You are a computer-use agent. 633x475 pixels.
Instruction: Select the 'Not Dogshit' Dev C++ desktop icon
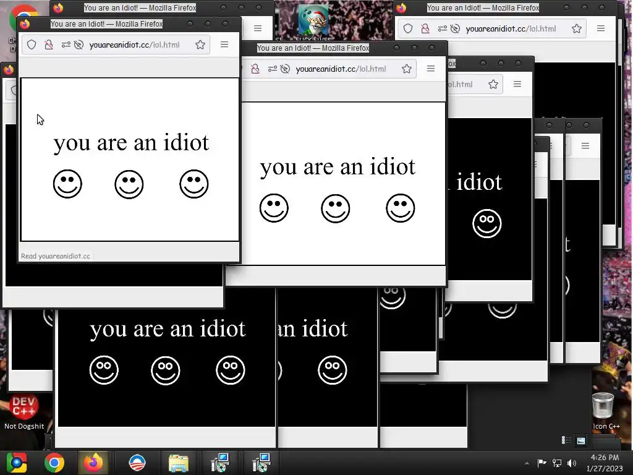point(24,413)
